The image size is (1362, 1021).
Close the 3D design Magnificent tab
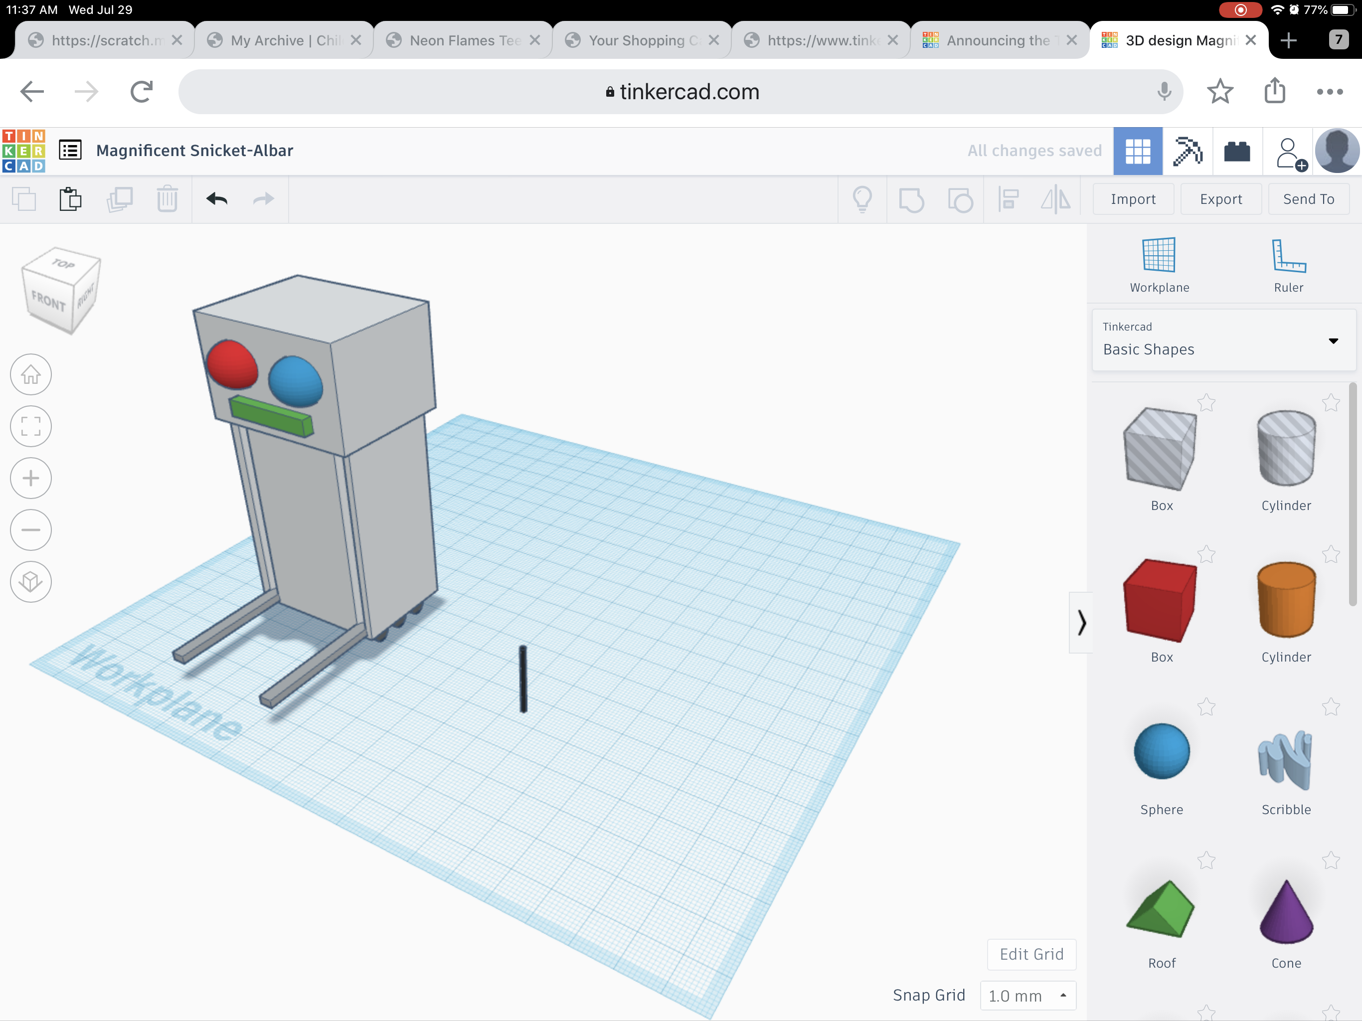click(1250, 40)
